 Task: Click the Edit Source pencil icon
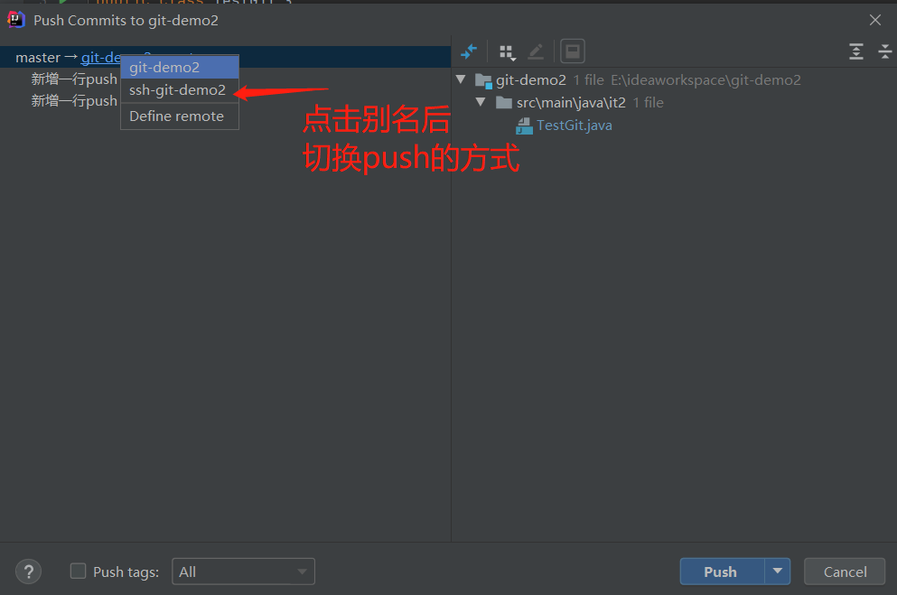click(536, 52)
